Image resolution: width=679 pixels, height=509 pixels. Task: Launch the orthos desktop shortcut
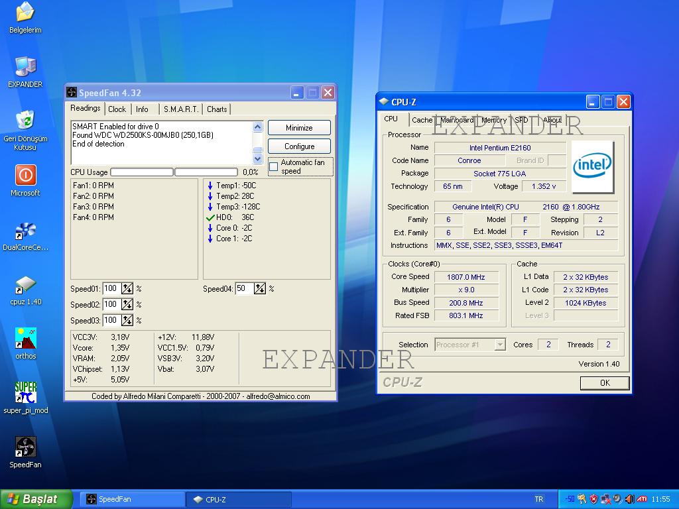(x=26, y=339)
